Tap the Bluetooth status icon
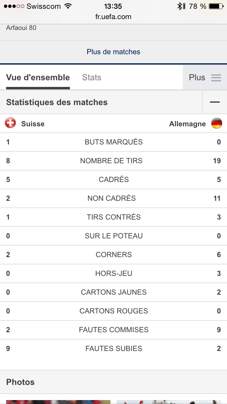Screen dimensions: 227x404 (x=179, y=6)
